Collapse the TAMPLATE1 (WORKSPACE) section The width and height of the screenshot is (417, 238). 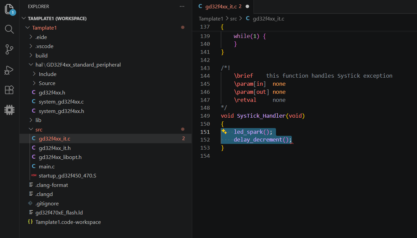pyautogui.click(x=24, y=18)
